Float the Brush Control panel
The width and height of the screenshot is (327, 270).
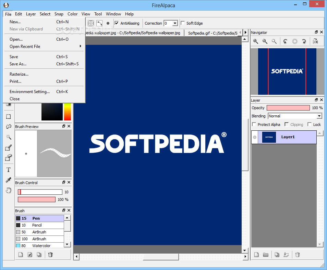(64, 182)
